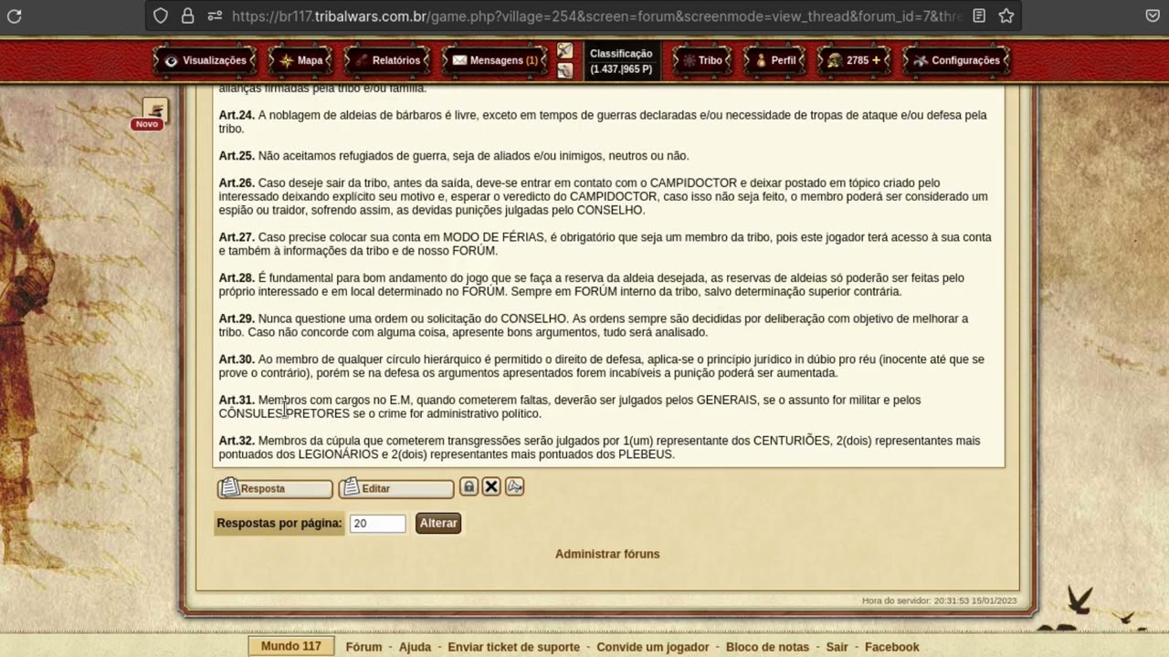Click the Classificação ranking box
The image size is (1169, 657).
tap(621, 61)
